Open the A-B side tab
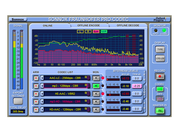Viewport: 179px width, 132px height. (144, 105)
